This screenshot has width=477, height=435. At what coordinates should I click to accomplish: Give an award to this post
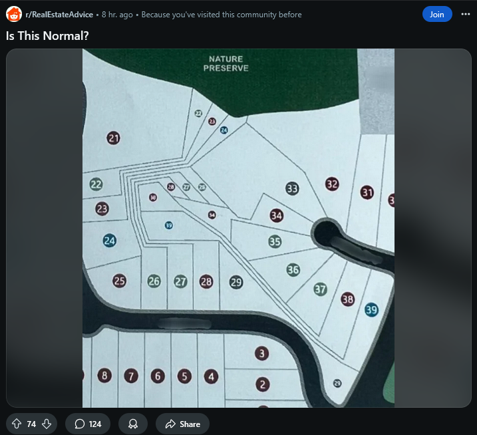pos(133,424)
